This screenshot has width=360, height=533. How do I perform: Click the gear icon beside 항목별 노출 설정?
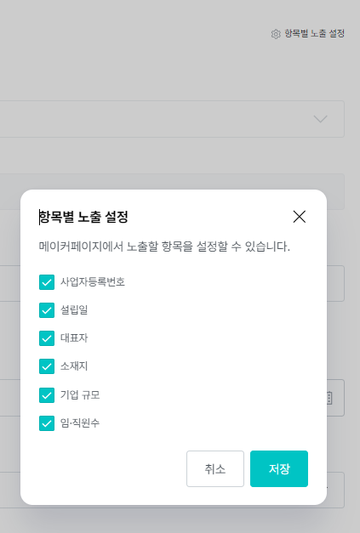(x=276, y=34)
